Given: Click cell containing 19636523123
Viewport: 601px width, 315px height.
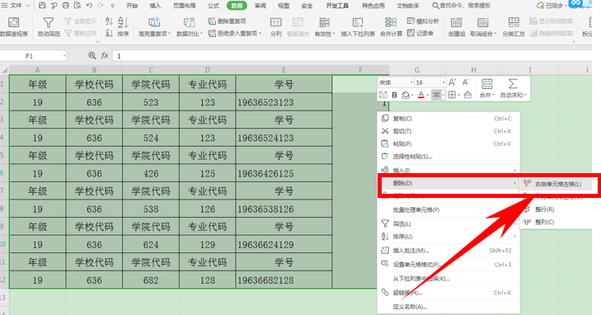Looking at the screenshot, I should 284,102.
